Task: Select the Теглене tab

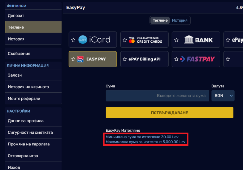Action: pos(160,20)
